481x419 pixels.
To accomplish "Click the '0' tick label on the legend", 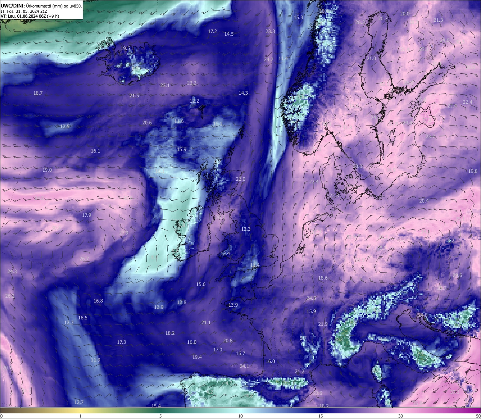I will tap(2, 416).
